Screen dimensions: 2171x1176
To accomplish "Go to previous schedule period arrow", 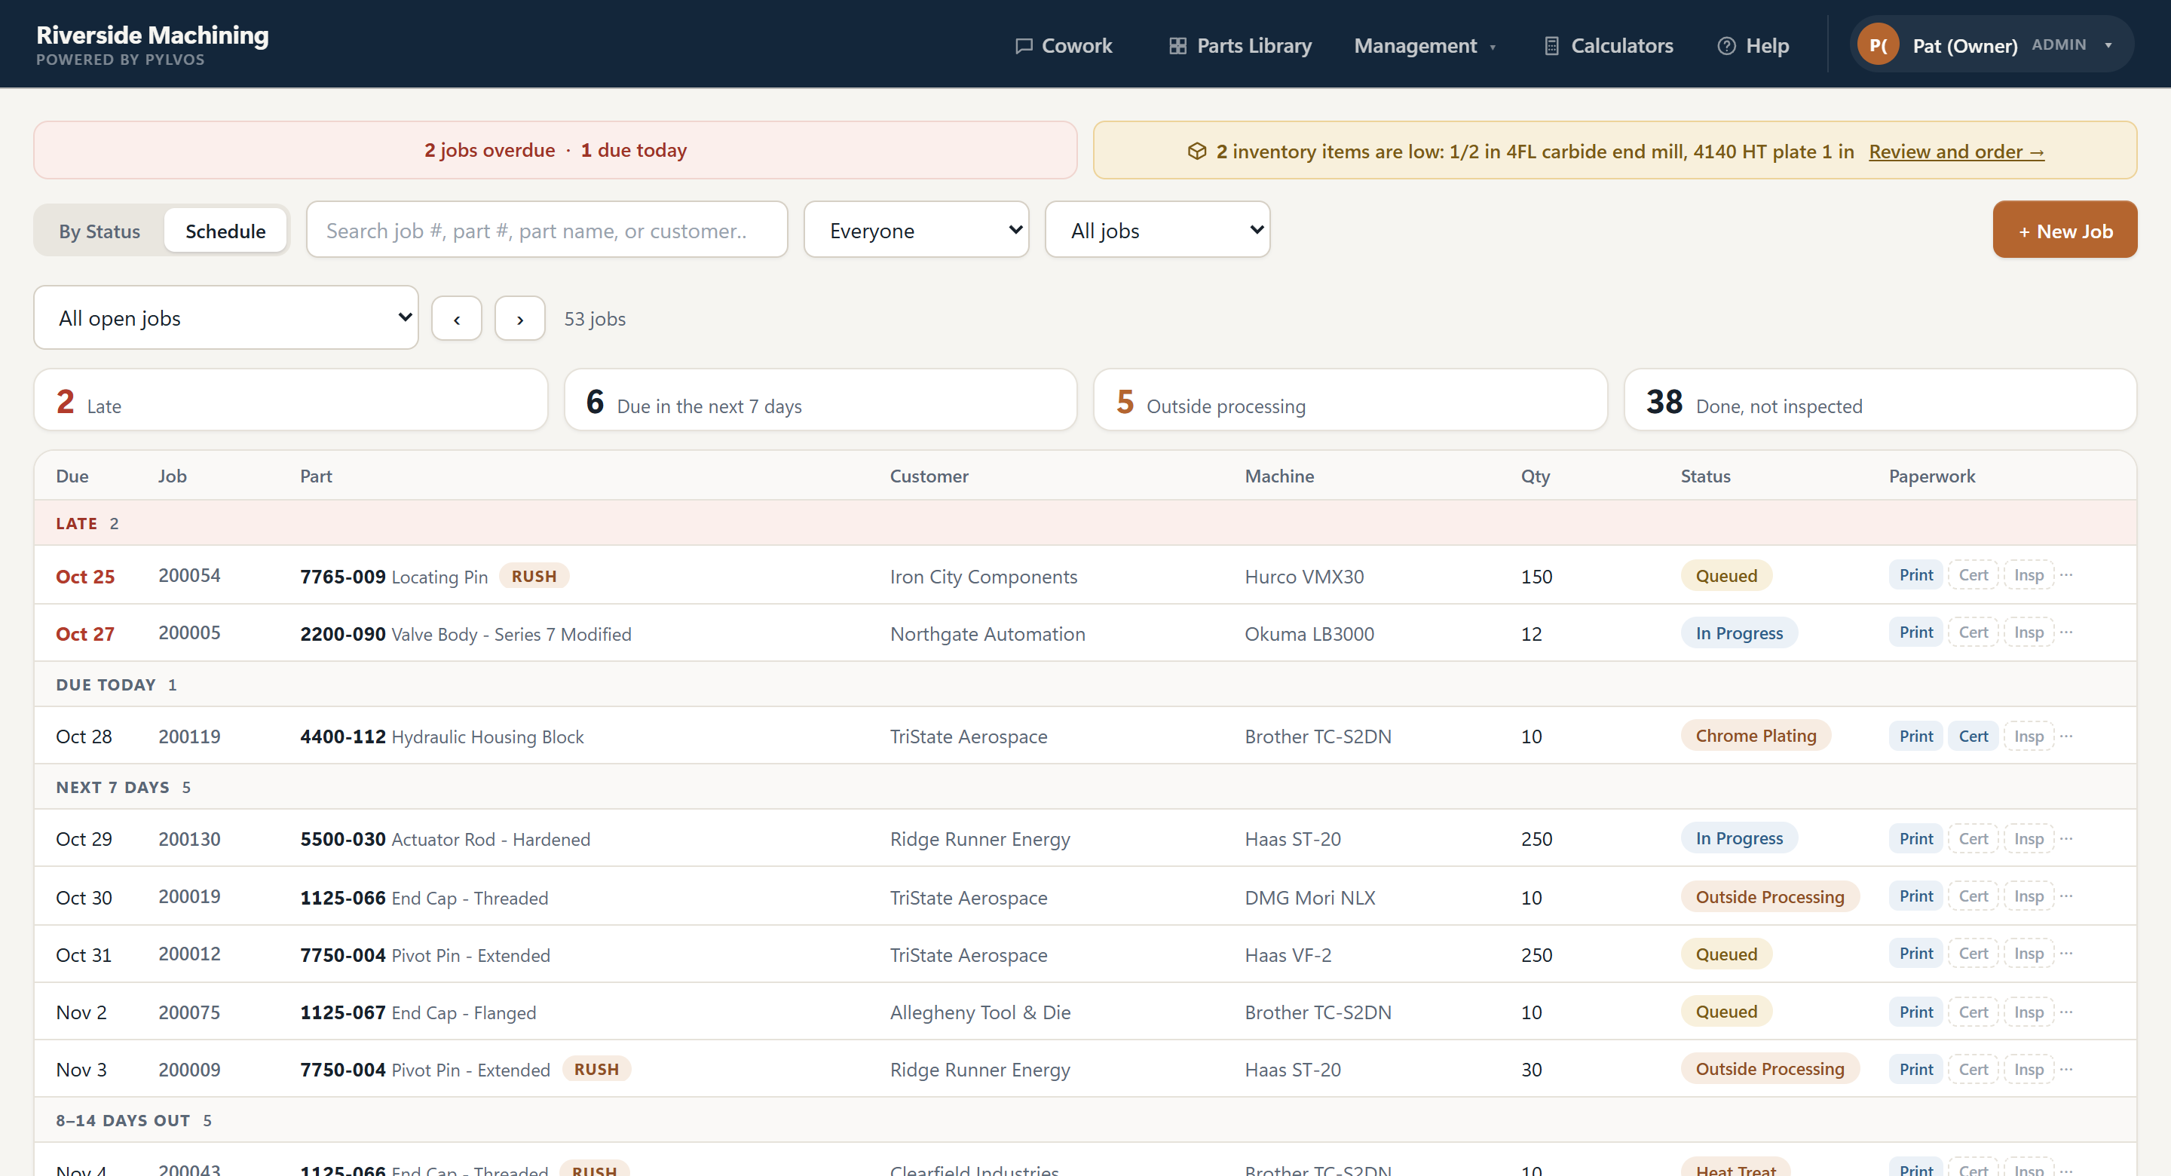I will pyautogui.click(x=457, y=319).
